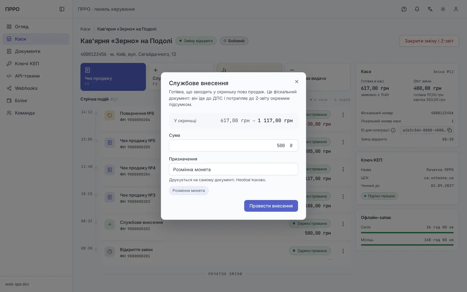Collapse the sidebar panel icon
This screenshot has height=292, width=467.
point(62,9)
